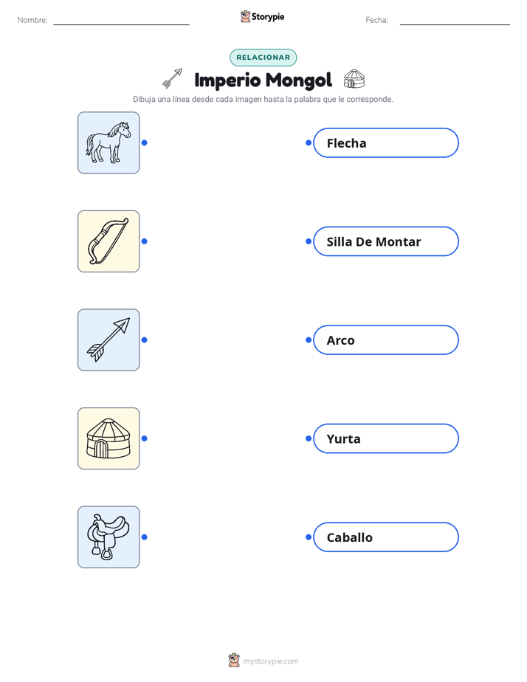
Task: Click the bow picture card
Action: point(108,241)
